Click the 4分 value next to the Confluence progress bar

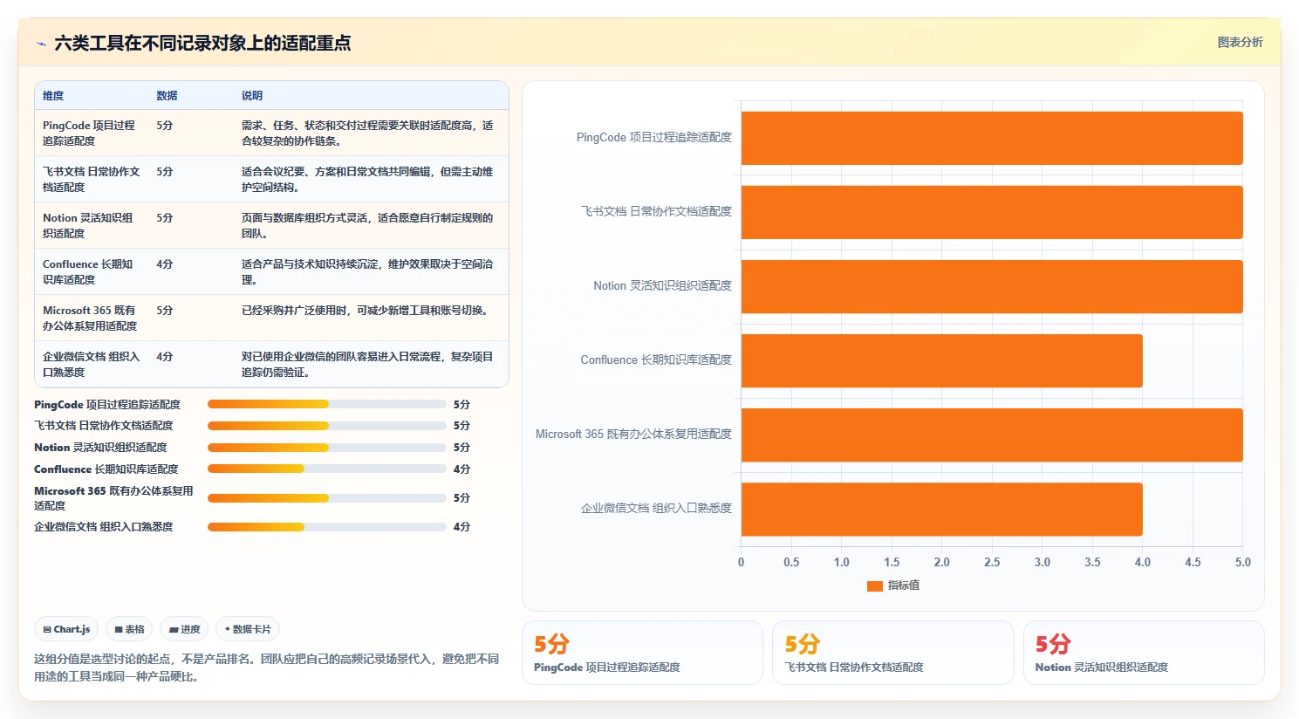pos(461,469)
